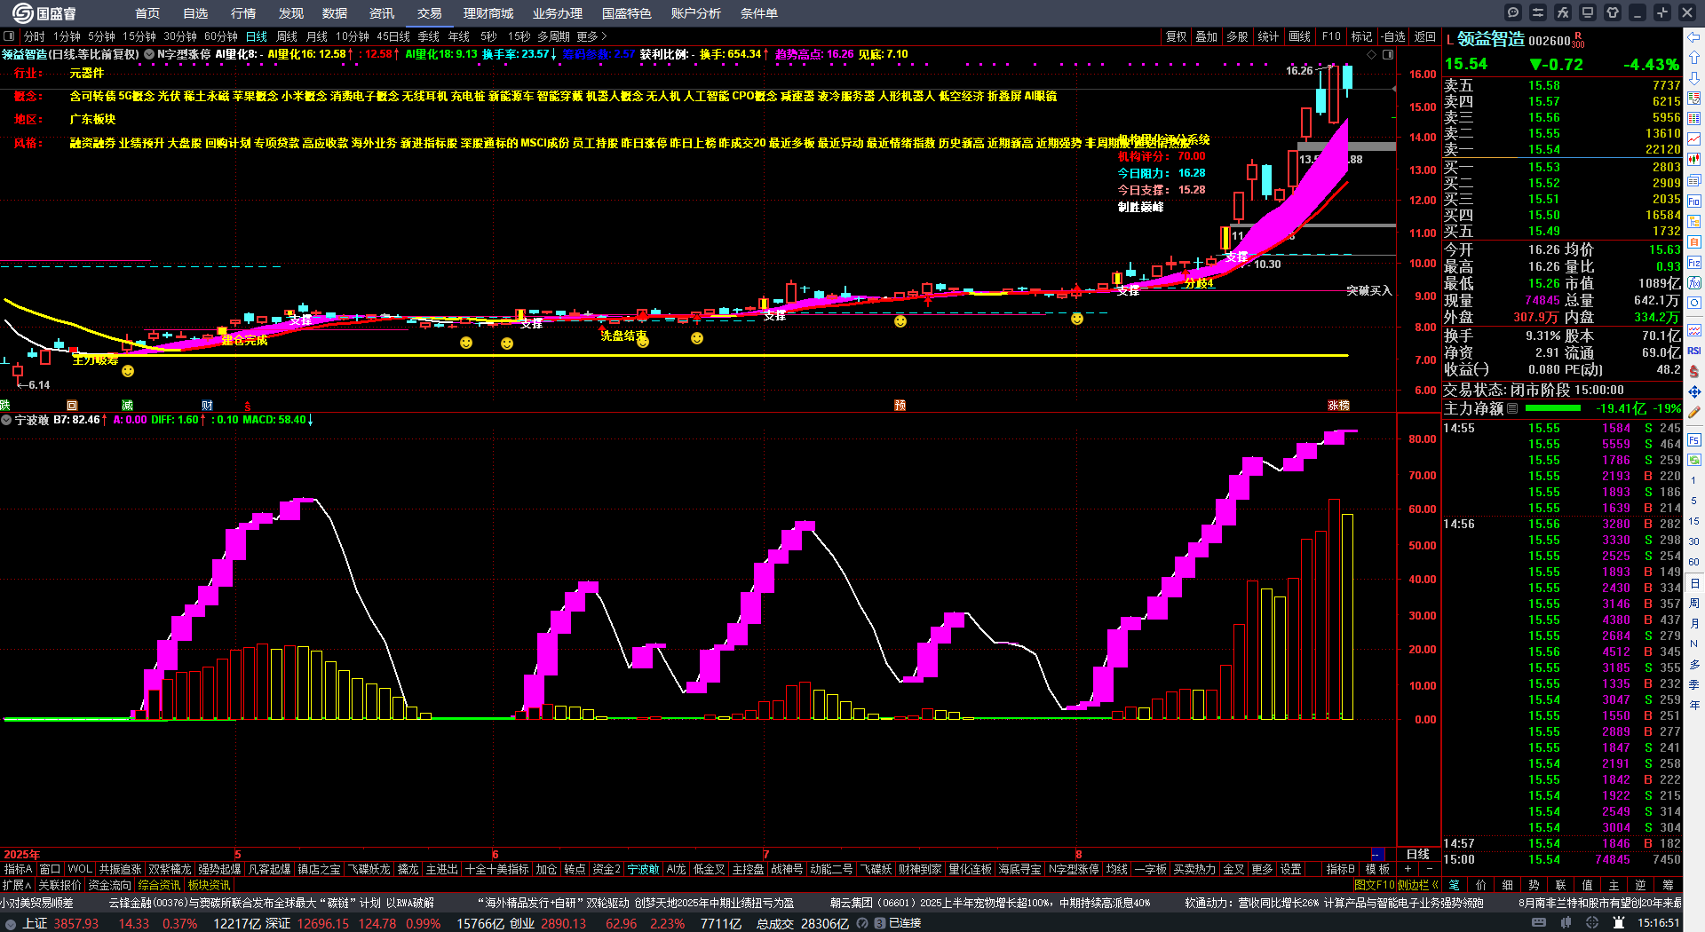Toggle the window layout icon at chart top right
The image size is (1705, 932).
tap(1388, 55)
